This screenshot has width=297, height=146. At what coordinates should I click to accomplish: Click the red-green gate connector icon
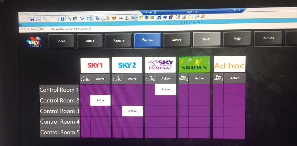[108, 18]
